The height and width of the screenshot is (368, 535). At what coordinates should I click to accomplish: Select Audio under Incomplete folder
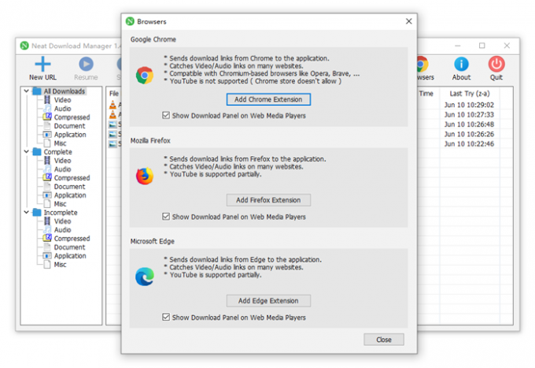point(62,229)
